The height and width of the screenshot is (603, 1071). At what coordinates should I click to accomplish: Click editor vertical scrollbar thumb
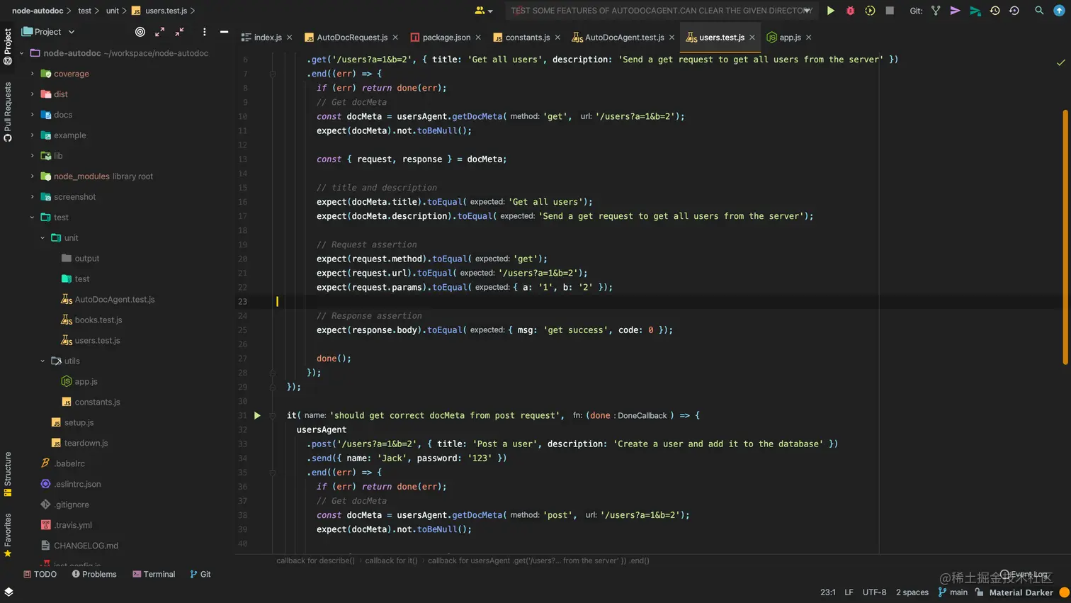click(x=1065, y=237)
